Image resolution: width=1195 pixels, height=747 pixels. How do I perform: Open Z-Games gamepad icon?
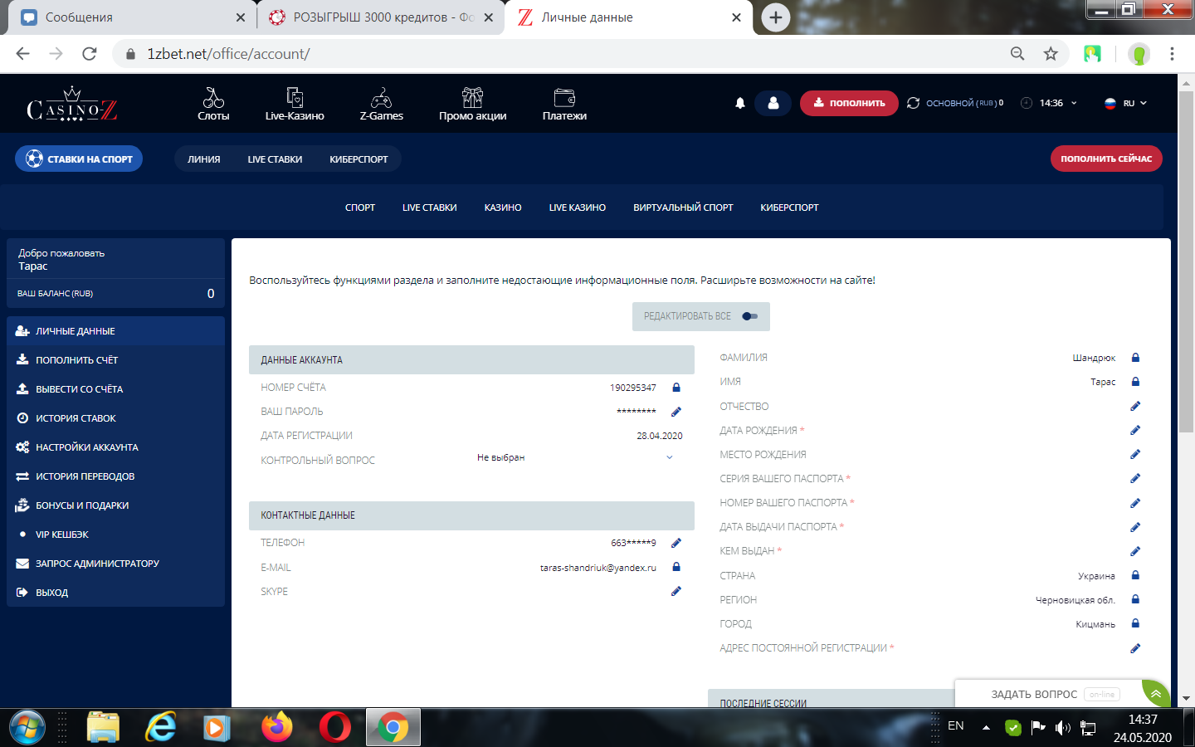click(x=381, y=98)
